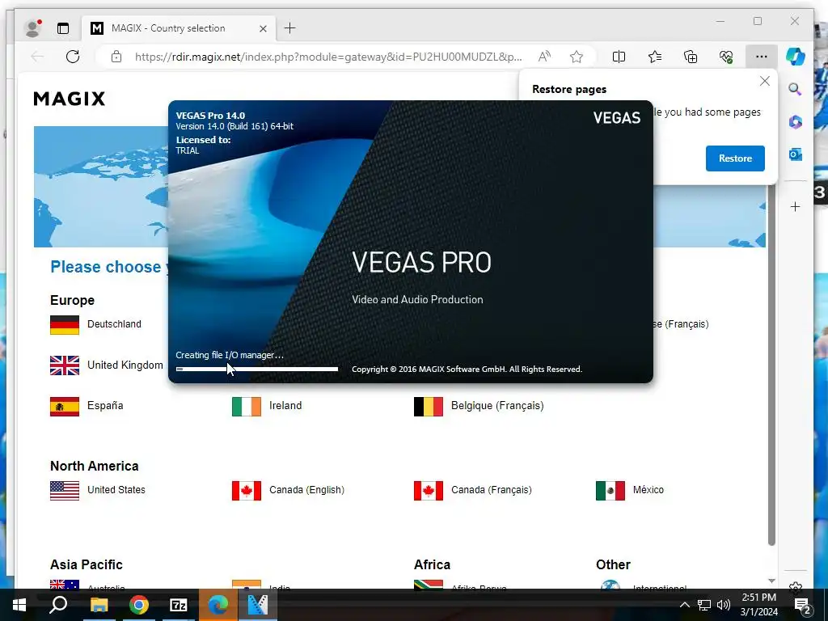Click the network tray icon

tap(704, 605)
